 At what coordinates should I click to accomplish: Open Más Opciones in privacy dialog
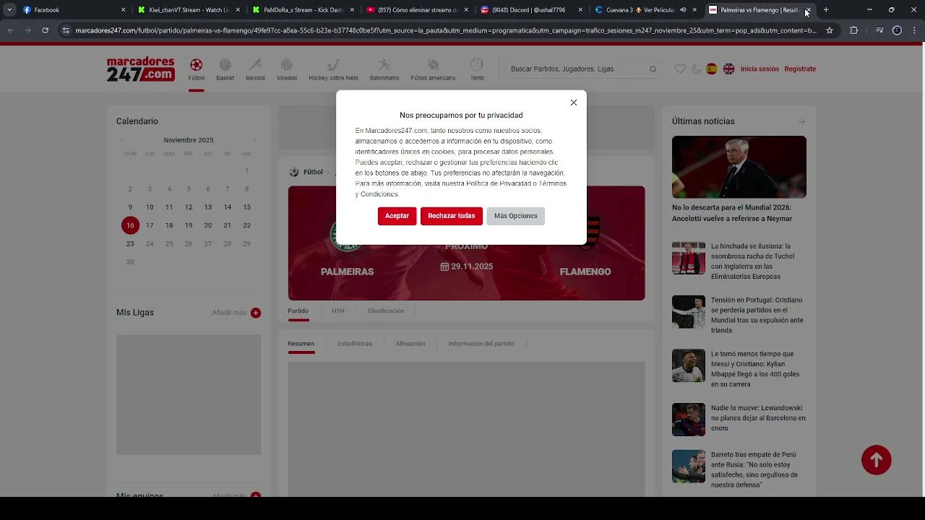(515, 216)
